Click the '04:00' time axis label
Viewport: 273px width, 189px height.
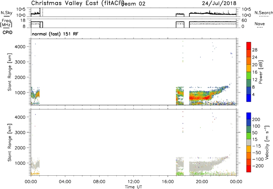(x=65, y=182)
